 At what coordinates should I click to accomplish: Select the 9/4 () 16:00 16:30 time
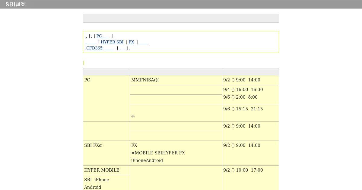(x=243, y=90)
